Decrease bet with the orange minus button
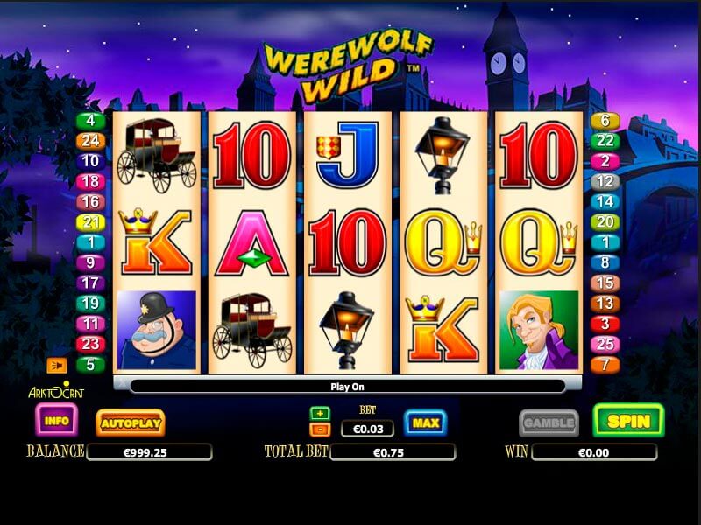Image resolution: width=701 pixels, height=525 pixels. [320, 430]
